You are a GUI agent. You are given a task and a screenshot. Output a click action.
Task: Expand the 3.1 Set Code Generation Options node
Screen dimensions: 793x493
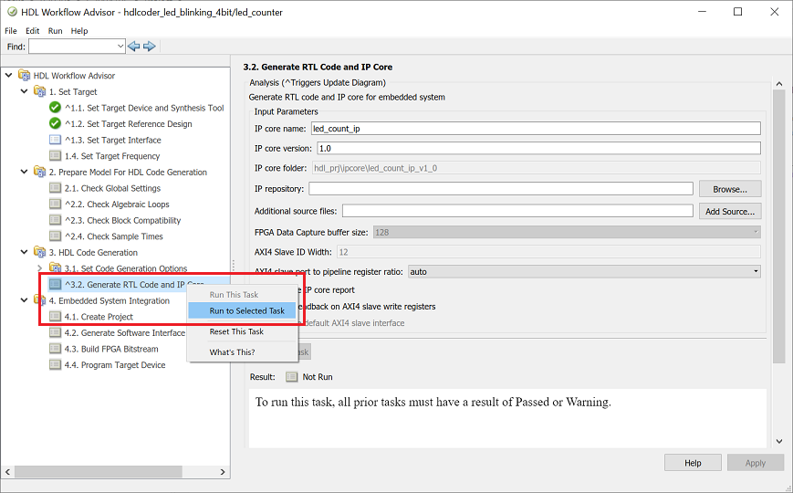39,267
